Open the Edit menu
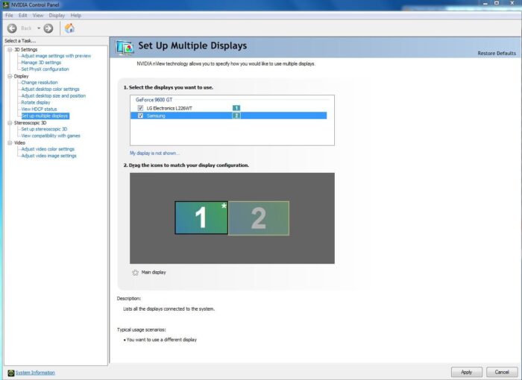The height and width of the screenshot is (380, 522). tap(22, 16)
